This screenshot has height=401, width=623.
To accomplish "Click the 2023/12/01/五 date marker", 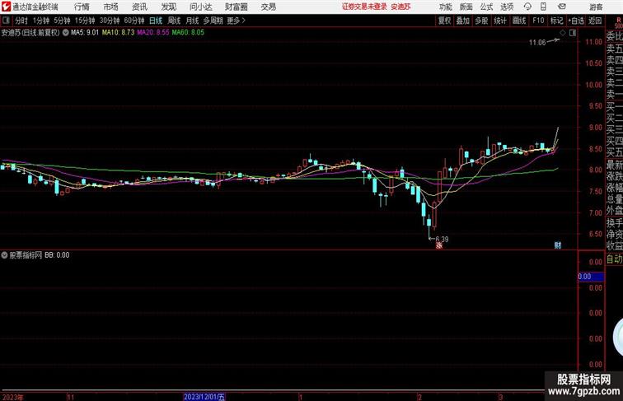I will [x=204, y=397].
